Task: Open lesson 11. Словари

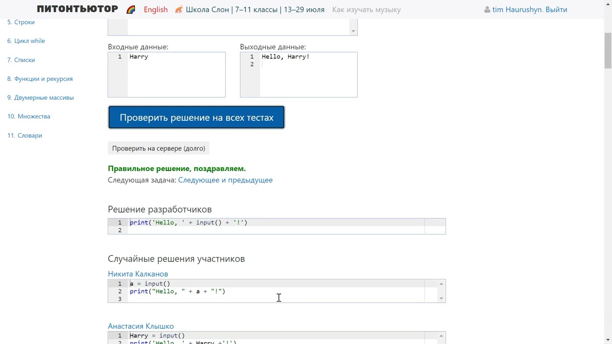Action: [x=25, y=135]
